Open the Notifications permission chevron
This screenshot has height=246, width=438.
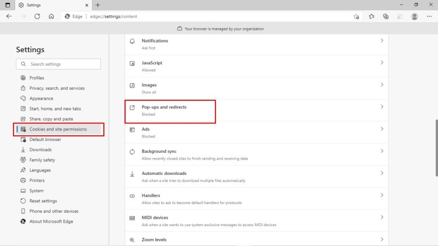382,41
